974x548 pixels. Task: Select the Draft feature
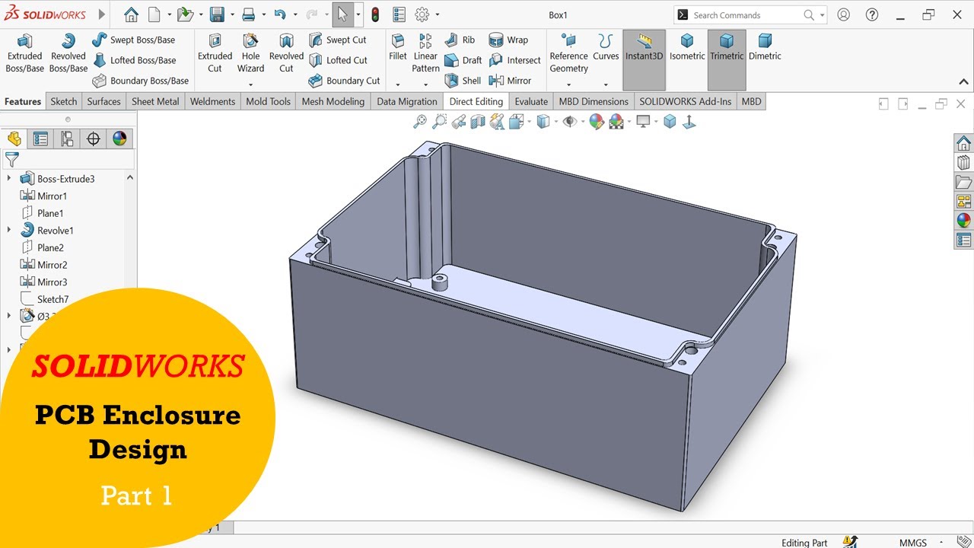463,60
